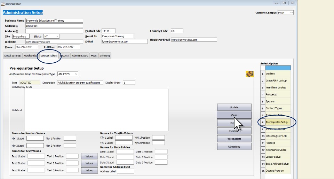Focus the Registrar EMail field
This screenshot has width=334, height=179.
pyautogui.click(x=193, y=40)
